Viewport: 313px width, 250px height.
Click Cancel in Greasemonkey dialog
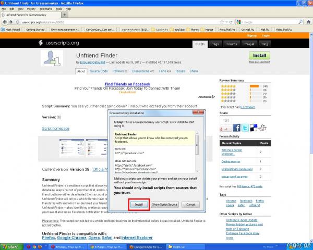click(x=190, y=205)
